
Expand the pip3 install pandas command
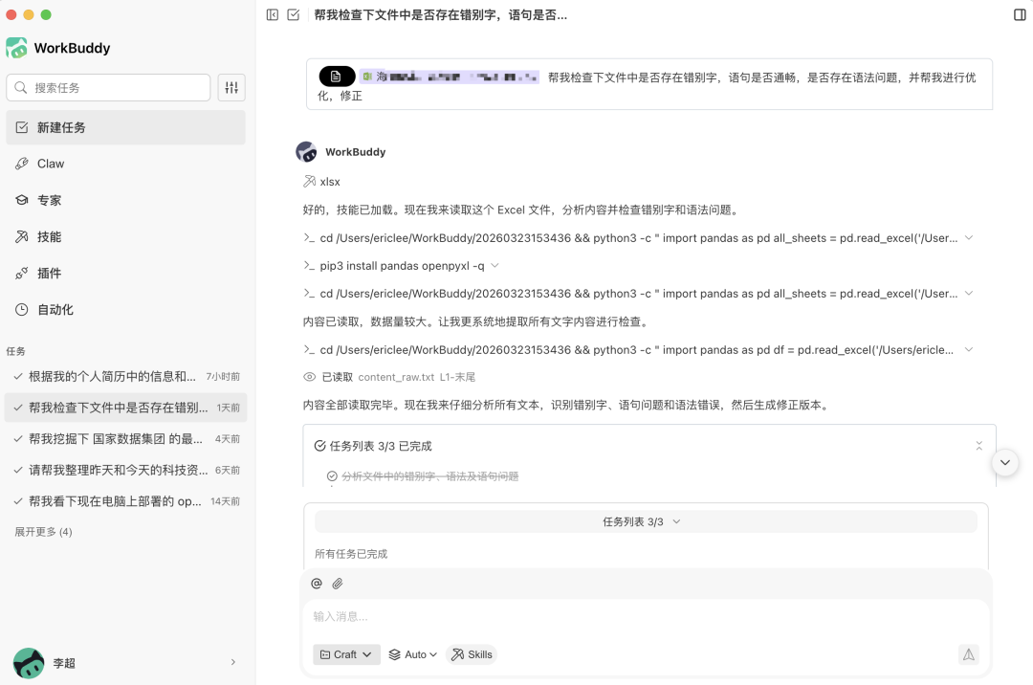click(x=494, y=266)
